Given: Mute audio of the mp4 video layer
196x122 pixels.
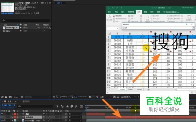Looking at the screenshot, I should 5,120.
